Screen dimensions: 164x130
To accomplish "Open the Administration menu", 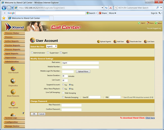I will 14,62.
